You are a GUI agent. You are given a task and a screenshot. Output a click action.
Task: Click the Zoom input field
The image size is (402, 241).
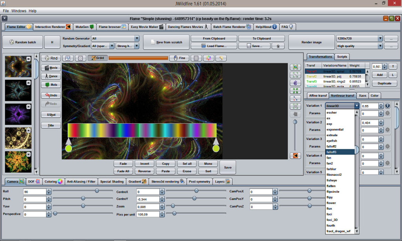(x=148, y=206)
